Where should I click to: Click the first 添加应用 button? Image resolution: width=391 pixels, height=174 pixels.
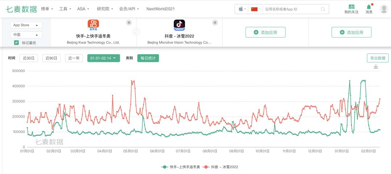(x=265, y=32)
